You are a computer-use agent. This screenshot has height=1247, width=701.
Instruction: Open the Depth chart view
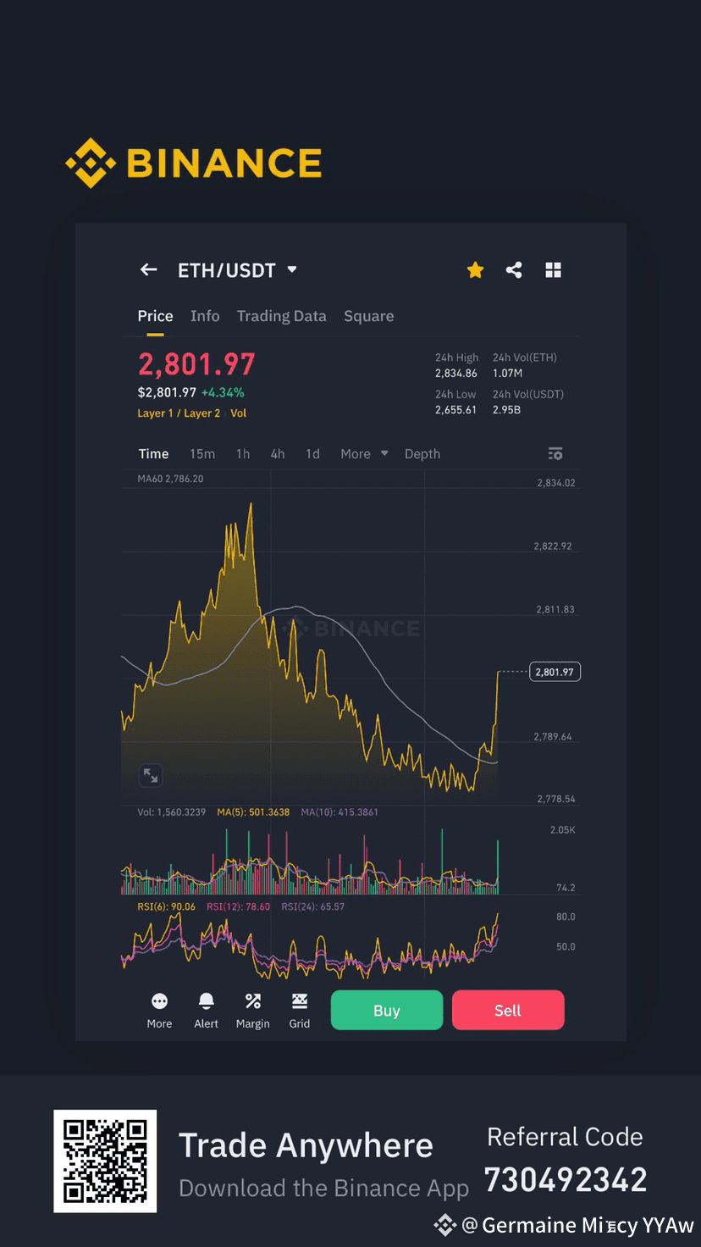click(x=422, y=454)
